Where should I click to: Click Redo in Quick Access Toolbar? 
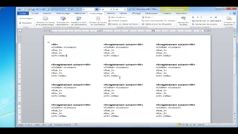44,9
